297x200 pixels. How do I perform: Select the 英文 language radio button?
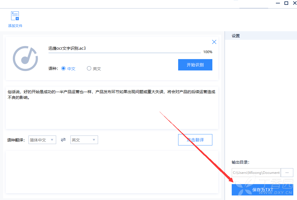89,68
